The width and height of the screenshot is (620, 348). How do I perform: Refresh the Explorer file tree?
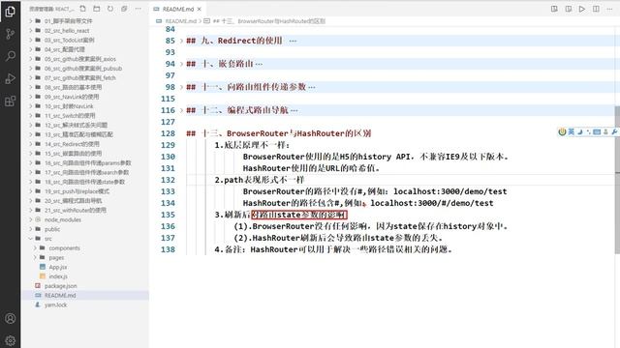click(110, 9)
